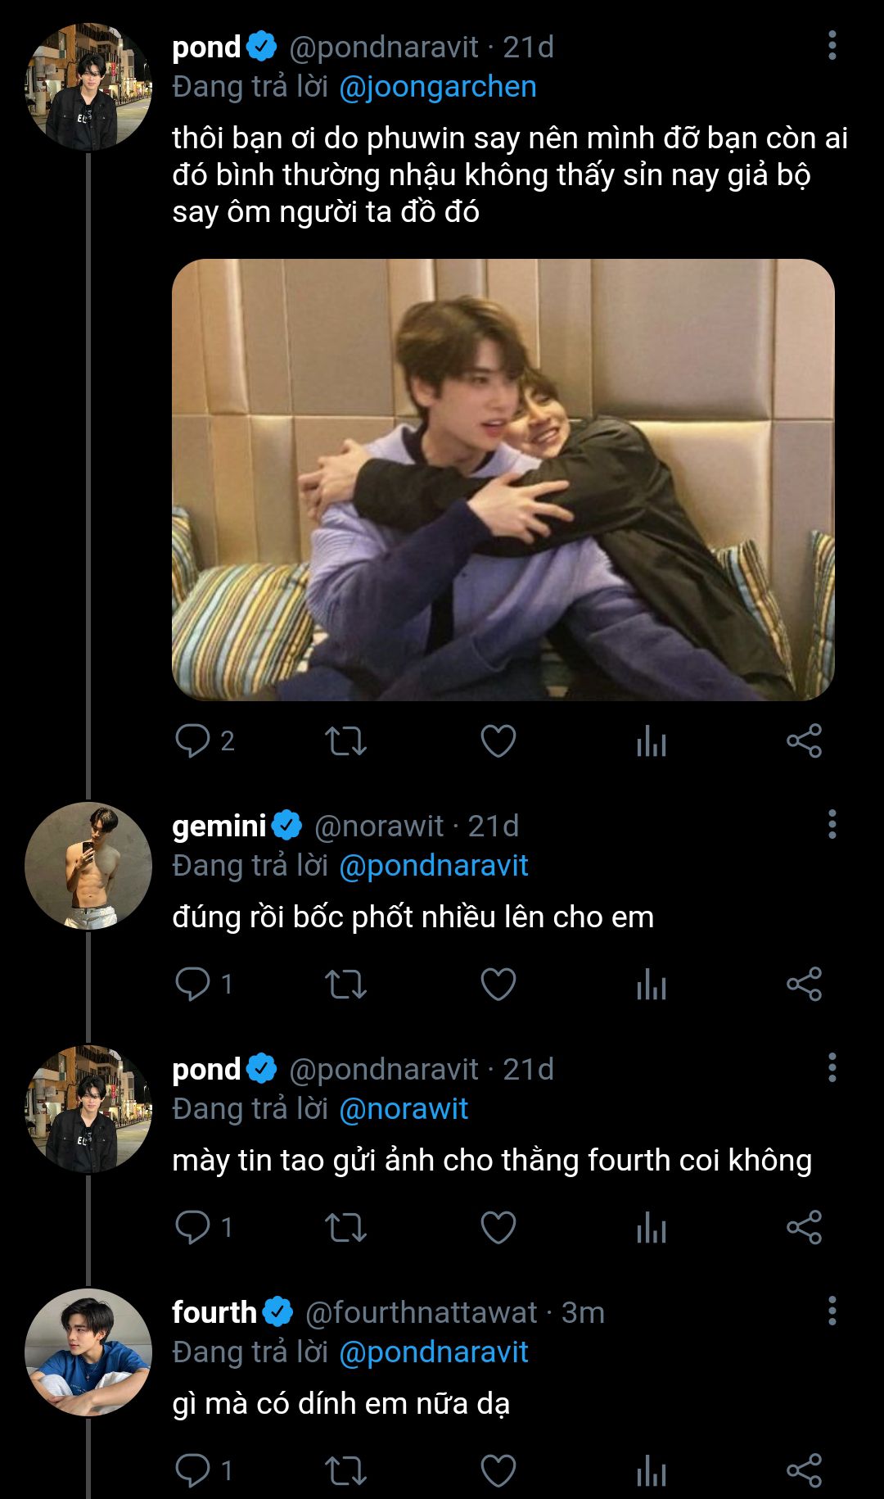Reply to pond's photo tweet
The height and width of the screenshot is (1499, 884).
193,741
